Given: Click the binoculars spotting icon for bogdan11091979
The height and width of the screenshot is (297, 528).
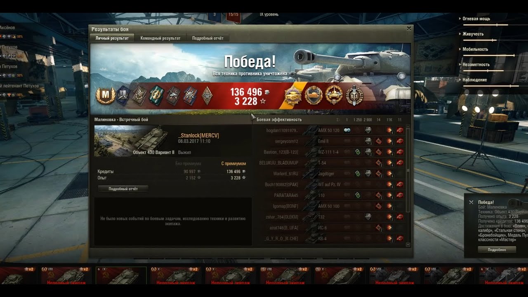Looking at the screenshot, I should pyautogui.click(x=347, y=130).
